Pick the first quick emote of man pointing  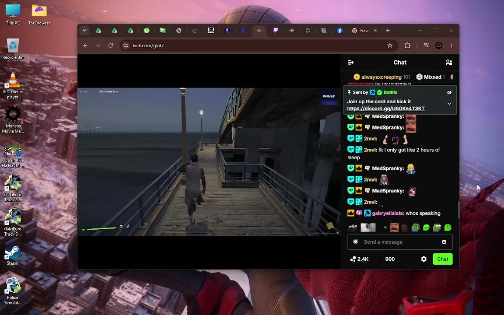(x=353, y=227)
